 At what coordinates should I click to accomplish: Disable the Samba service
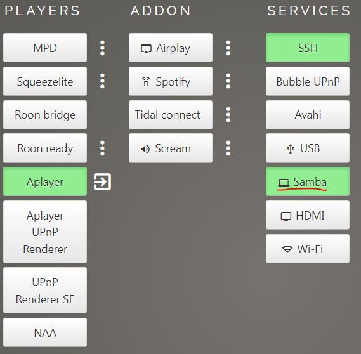point(308,181)
